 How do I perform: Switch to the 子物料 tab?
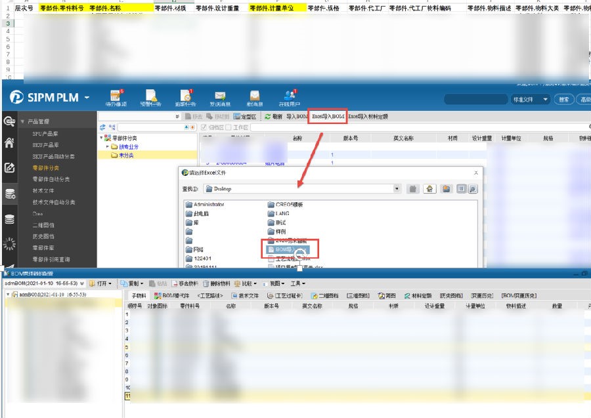click(139, 296)
